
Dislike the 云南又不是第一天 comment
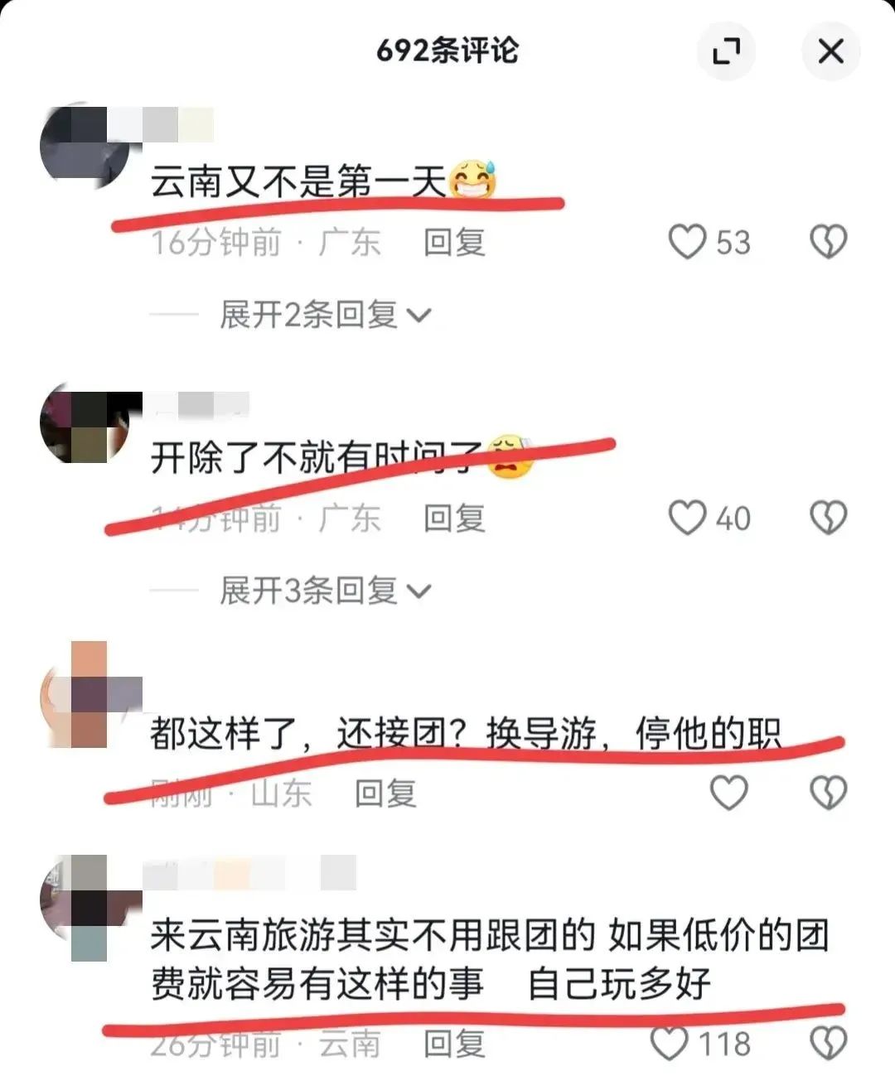point(827,242)
